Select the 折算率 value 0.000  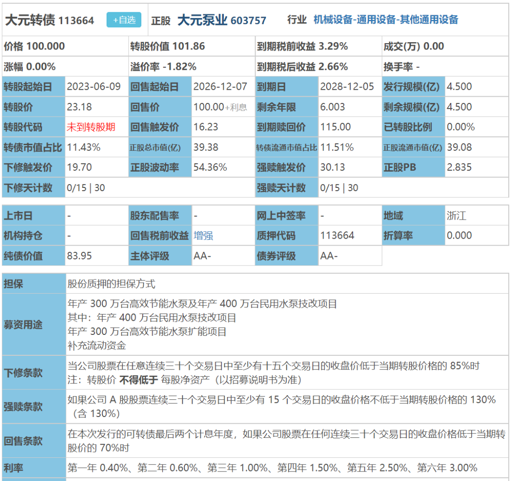click(459, 236)
